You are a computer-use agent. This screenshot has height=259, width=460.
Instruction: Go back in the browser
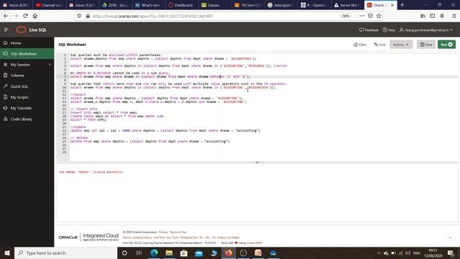pyautogui.click(x=6, y=16)
